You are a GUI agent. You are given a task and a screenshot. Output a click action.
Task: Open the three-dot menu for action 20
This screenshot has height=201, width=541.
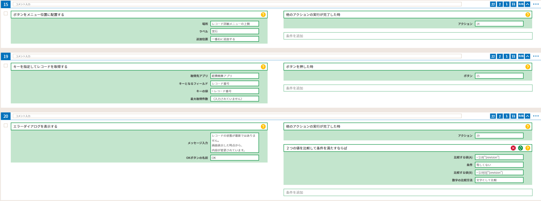pyautogui.click(x=536, y=116)
